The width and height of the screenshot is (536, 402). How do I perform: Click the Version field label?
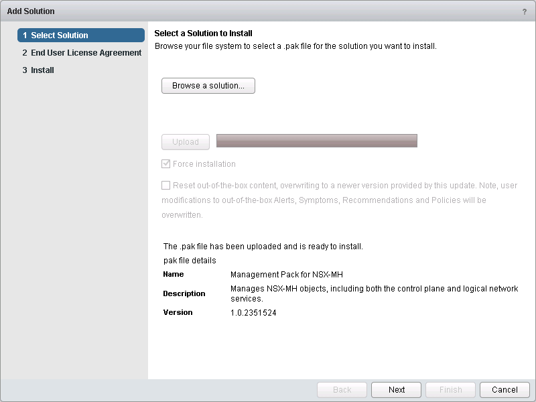pyautogui.click(x=178, y=312)
